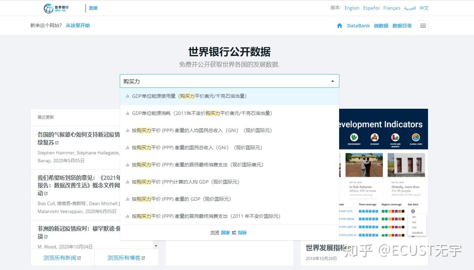Click the search field containing 购买力
This screenshot has height=270, width=474.
[x=229, y=81]
